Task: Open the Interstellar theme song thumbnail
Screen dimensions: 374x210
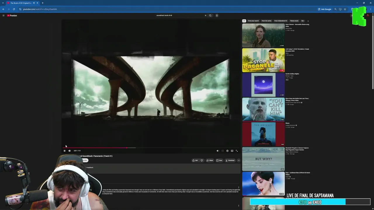Action: (263, 35)
